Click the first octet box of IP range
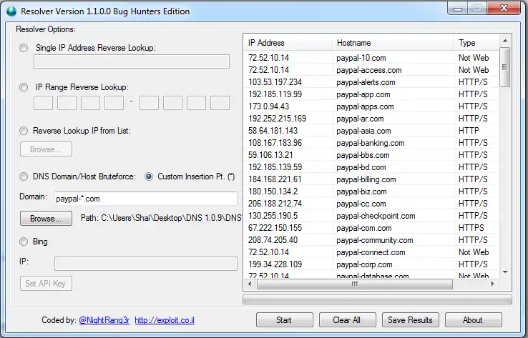 pos(43,103)
